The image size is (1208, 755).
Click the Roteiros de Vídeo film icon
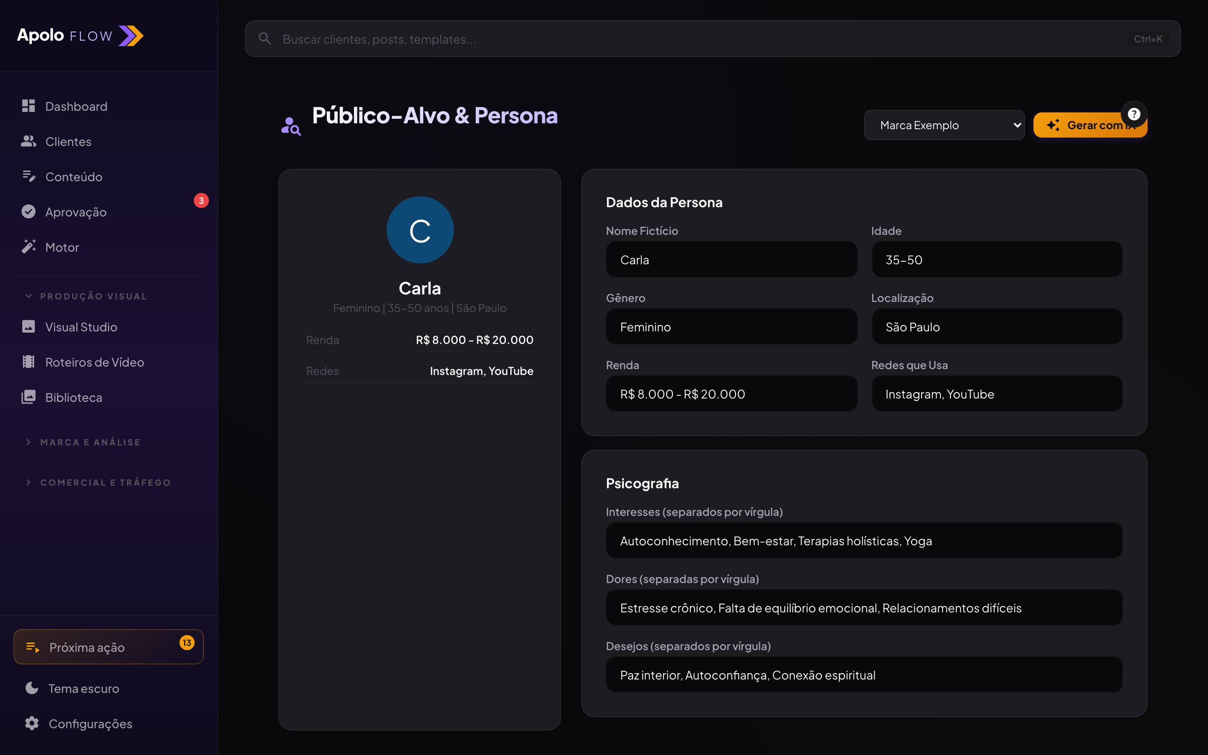(x=29, y=362)
